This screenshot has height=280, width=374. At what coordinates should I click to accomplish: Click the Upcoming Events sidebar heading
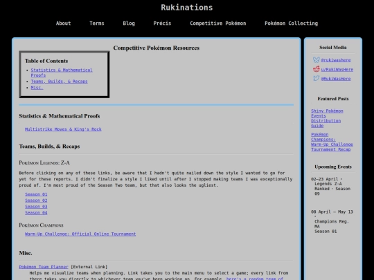coord(333,167)
